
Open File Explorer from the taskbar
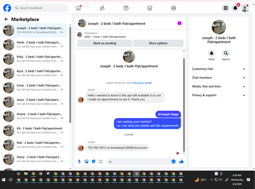tap(26, 174)
